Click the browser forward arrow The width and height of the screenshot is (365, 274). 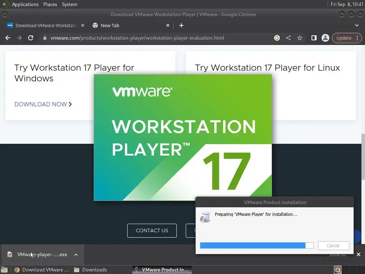(x=19, y=38)
